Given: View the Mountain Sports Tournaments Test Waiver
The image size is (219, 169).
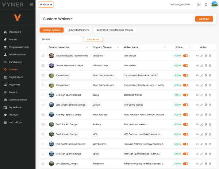Looking at the screenshot, I should [x=197, y=56].
